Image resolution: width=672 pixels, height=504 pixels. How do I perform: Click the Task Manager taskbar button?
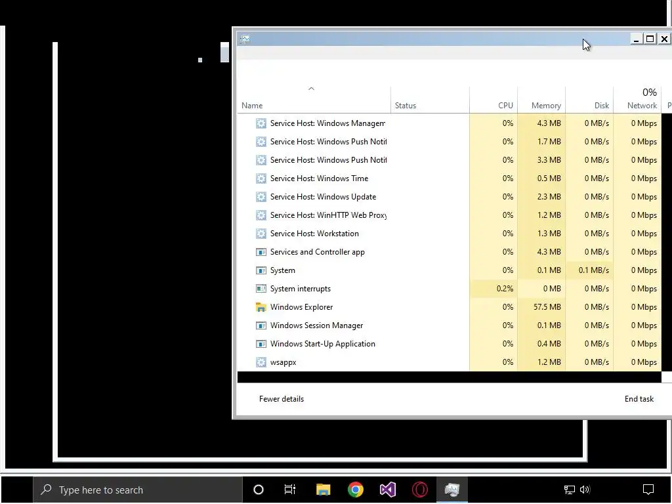tap(452, 490)
